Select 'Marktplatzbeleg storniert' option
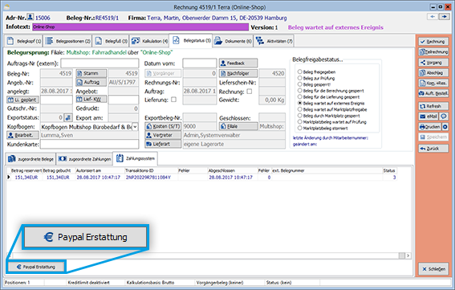Viewport: 455px width, 290px height. [x=300, y=128]
